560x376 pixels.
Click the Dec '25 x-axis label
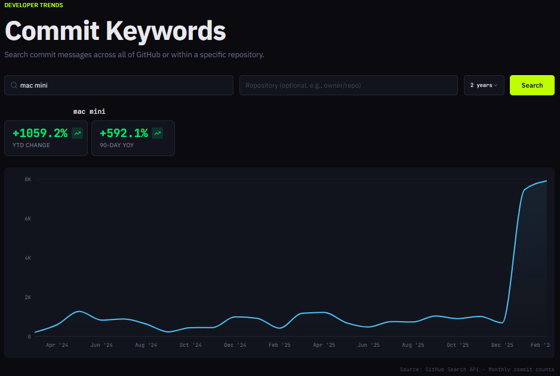coord(502,345)
